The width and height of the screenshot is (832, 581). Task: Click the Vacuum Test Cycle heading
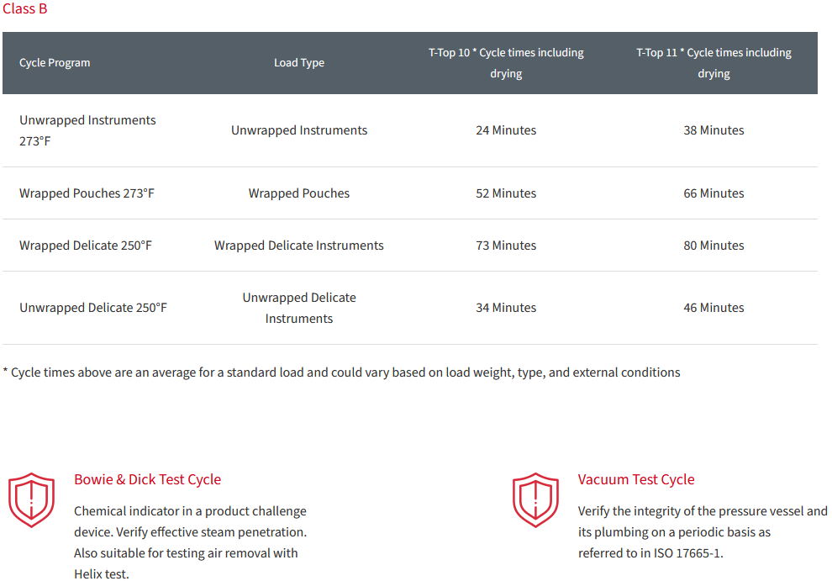[x=636, y=479]
